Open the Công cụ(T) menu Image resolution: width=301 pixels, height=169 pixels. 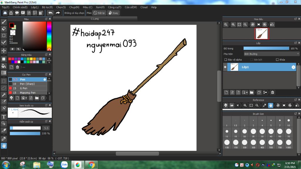[x=115, y=7]
